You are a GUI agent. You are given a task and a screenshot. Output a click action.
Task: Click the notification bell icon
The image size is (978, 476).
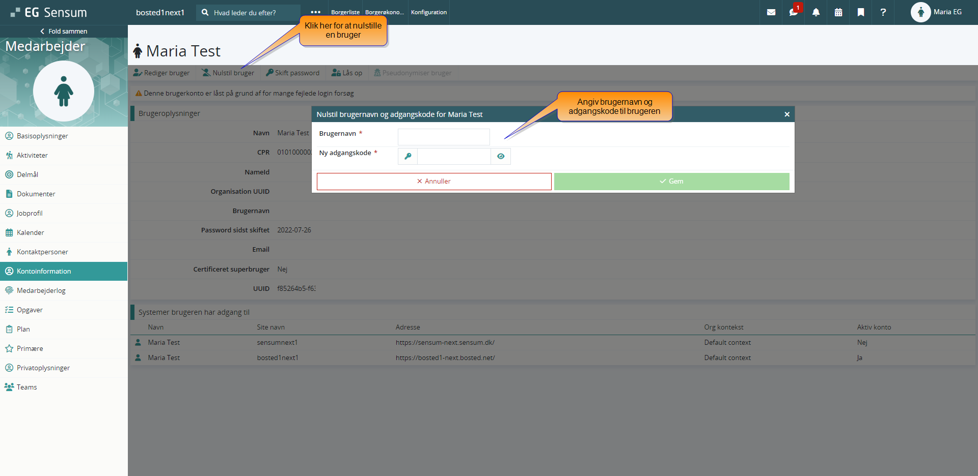(x=816, y=12)
